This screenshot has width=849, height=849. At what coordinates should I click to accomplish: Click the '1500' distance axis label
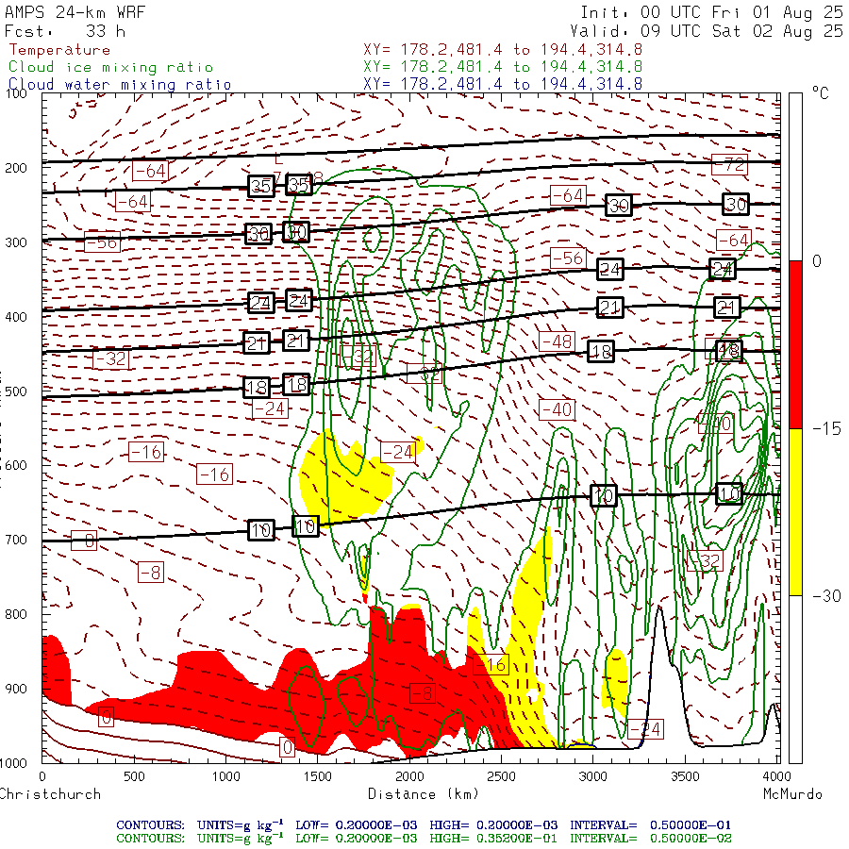click(x=317, y=776)
